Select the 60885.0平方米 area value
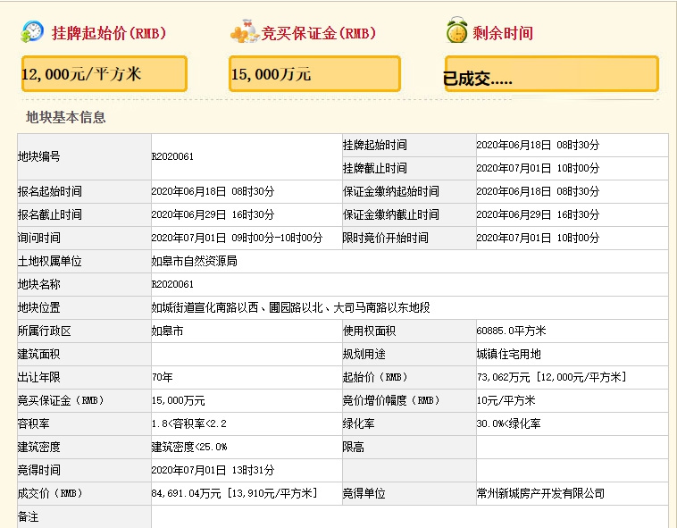The width and height of the screenshot is (677, 528). (511, 331)
